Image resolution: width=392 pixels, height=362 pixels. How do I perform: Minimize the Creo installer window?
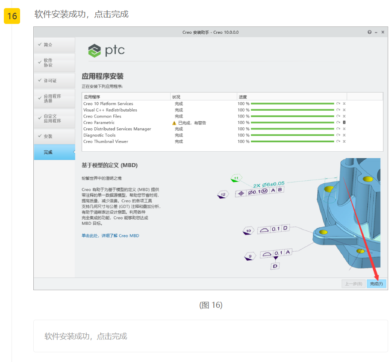376,32
